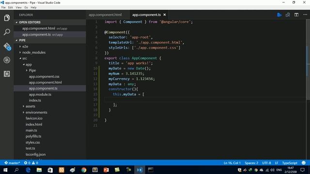310x174 pixels.
Task: Open the editor more actions (three dots) menu
Action: tap(305, 15)
